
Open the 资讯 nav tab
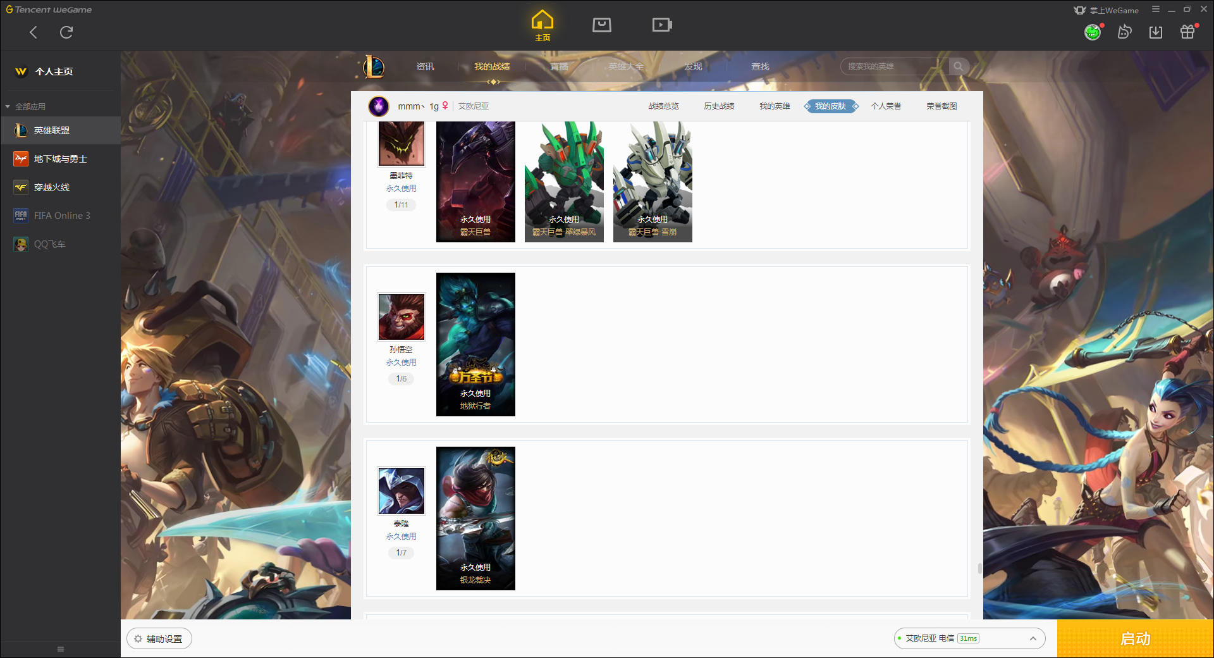tap(425, 66)
